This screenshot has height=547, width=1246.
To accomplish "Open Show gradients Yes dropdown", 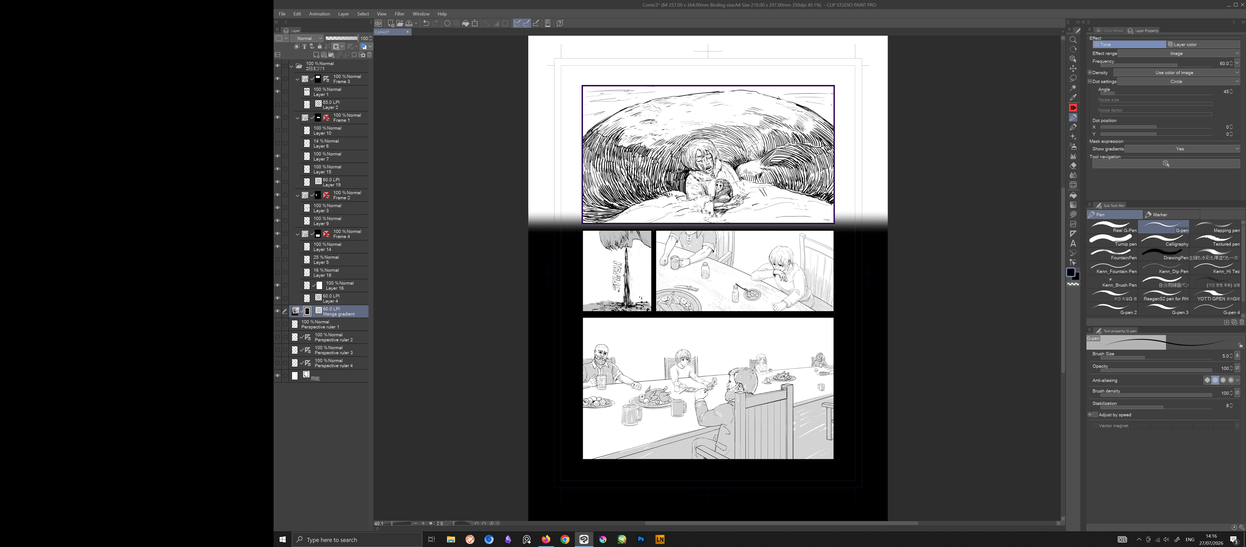I will click(x=1182, y=149).
